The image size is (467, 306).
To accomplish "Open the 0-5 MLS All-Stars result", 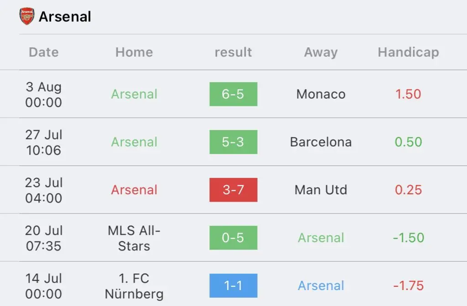I will click(x=233, y=238).
